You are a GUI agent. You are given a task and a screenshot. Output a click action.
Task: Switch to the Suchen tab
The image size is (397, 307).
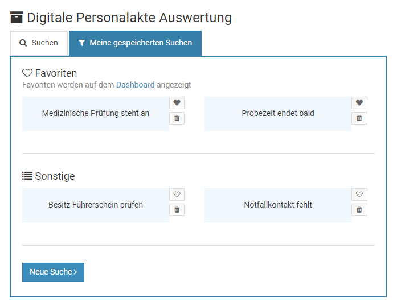tap(39, 43)
